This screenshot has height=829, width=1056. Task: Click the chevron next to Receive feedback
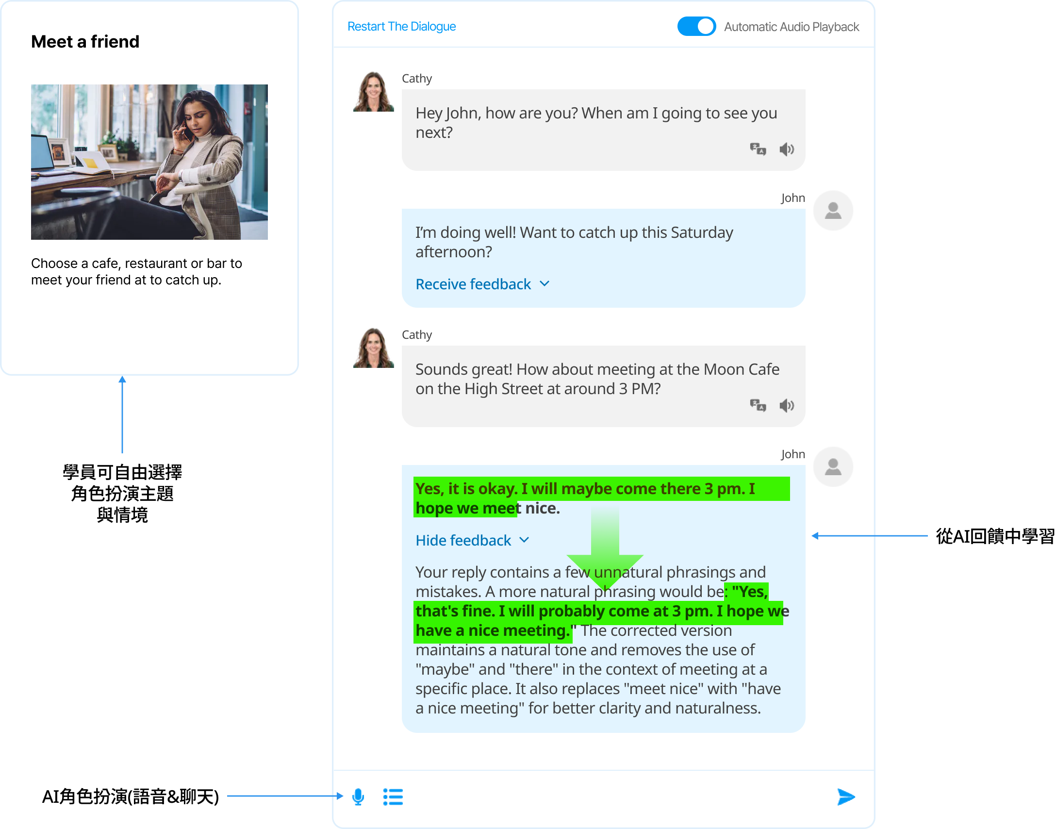point(544,284)
